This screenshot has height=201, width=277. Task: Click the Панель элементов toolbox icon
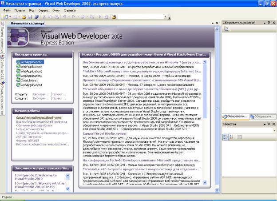coord(2,24)
